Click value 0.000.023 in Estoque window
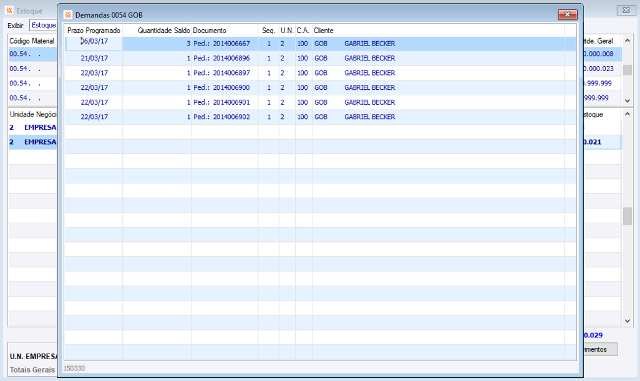This screenshot has width=640, height=381. click(x=598, y=69)
